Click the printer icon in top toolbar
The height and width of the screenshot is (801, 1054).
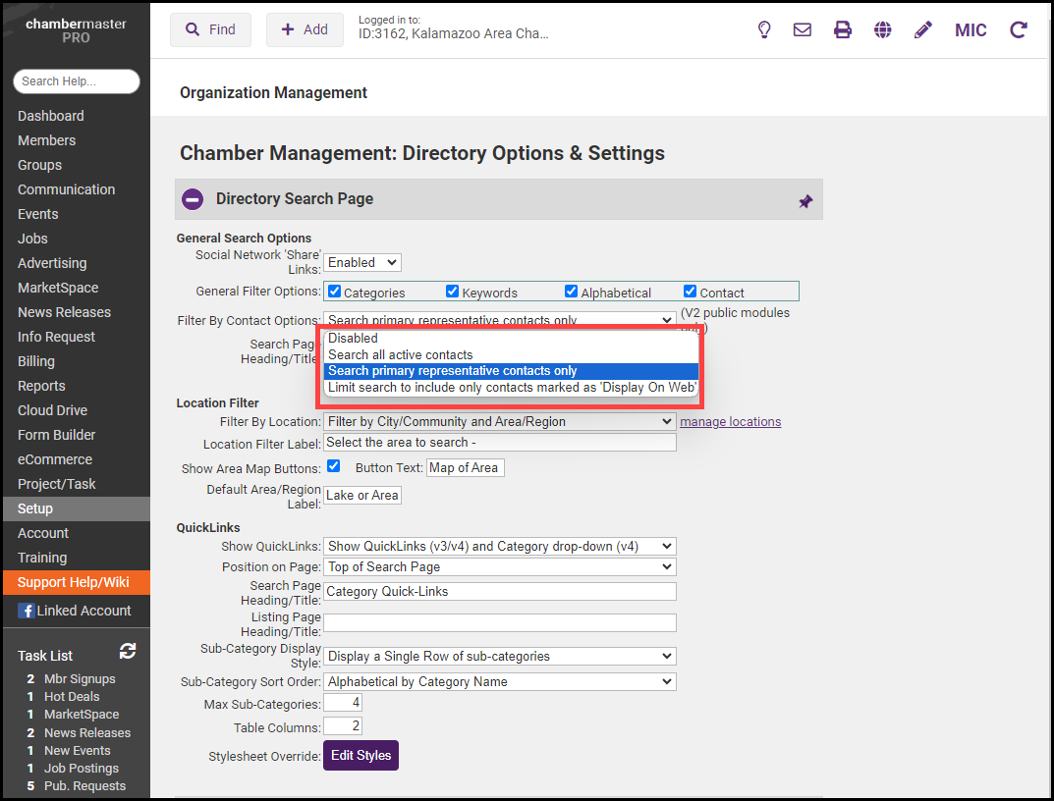coord(843,29)
